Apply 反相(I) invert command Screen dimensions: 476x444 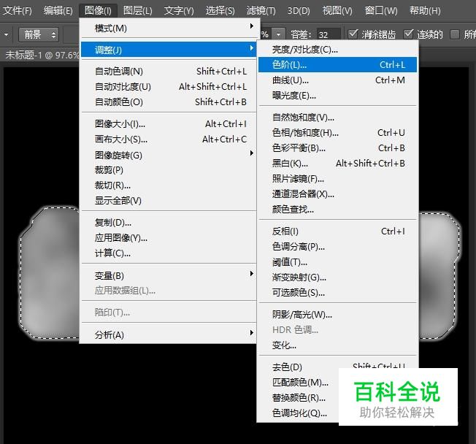click(337, 231)
